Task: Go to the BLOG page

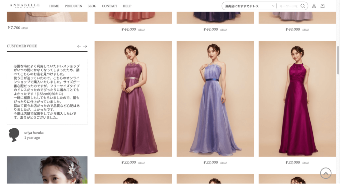Action: tap(92, 6)
